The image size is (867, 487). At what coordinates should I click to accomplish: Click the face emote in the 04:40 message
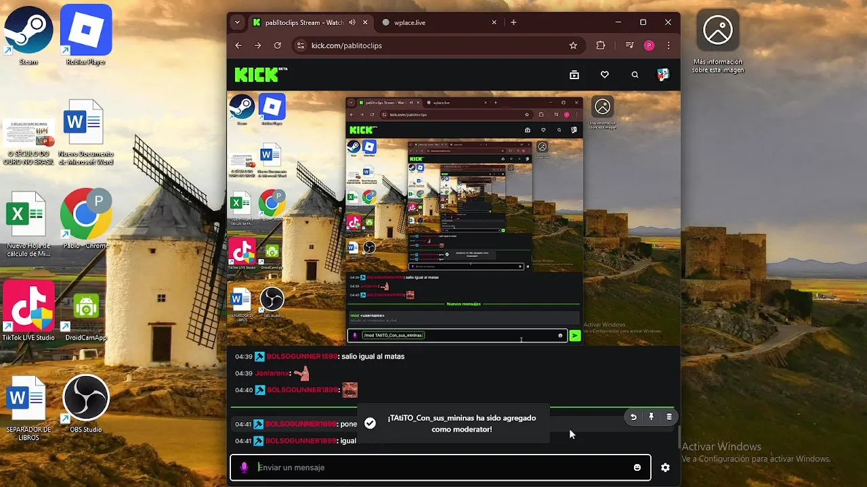coord(350,390)
